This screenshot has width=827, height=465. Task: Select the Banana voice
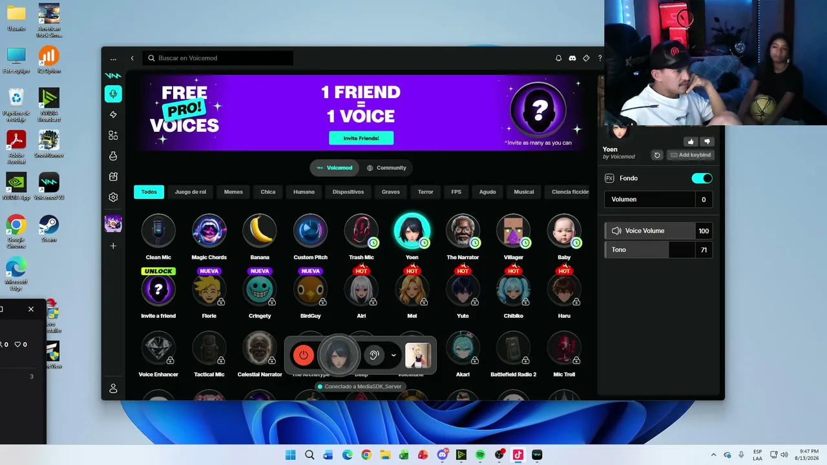click(260, 231)
